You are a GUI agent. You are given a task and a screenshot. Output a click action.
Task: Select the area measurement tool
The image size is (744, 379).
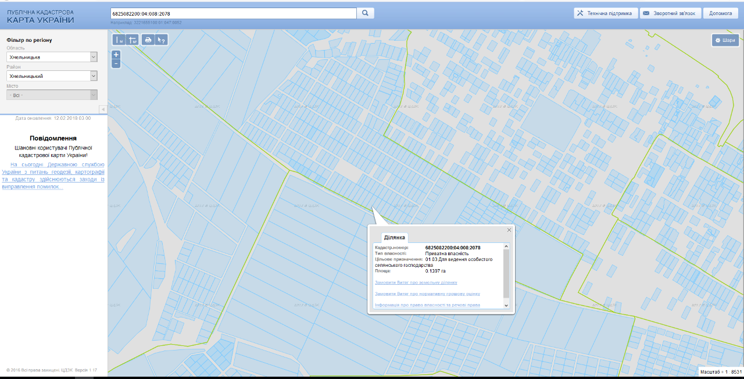click(133, 40)
